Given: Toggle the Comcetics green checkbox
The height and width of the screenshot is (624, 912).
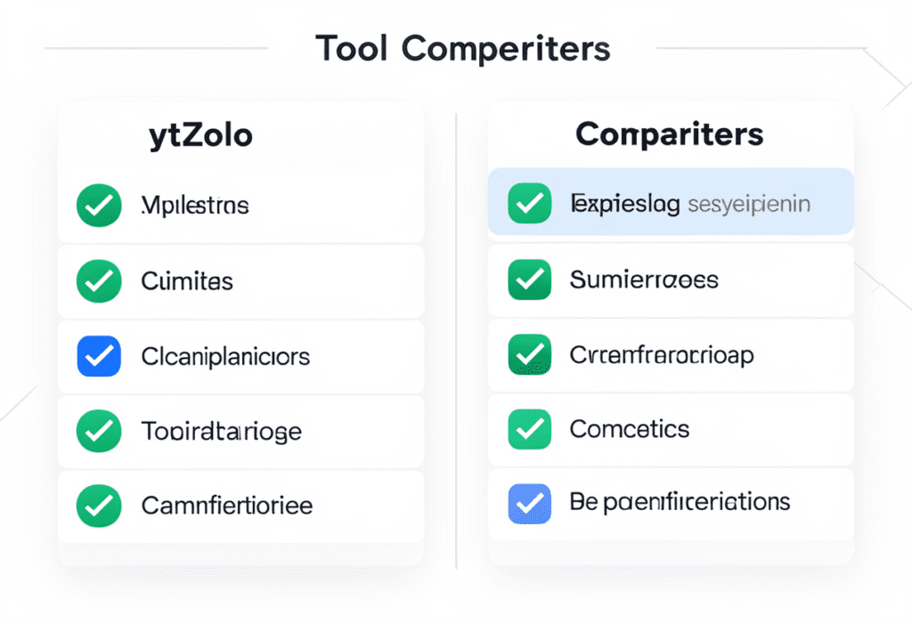Looking at the screenshot, I should point(529,429).
